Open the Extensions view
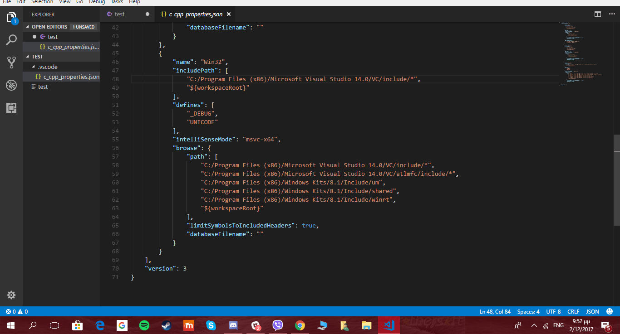The height and width of the screenshot is (334, 620). [x=11, y=108]
